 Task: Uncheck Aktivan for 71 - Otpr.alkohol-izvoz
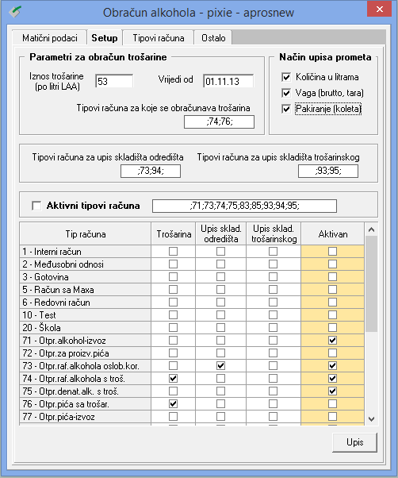[332, 340]
